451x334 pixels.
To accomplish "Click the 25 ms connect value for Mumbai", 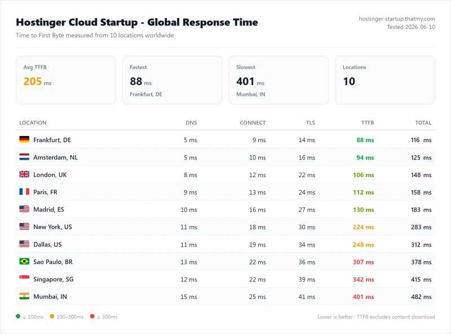I will [258, 297].
